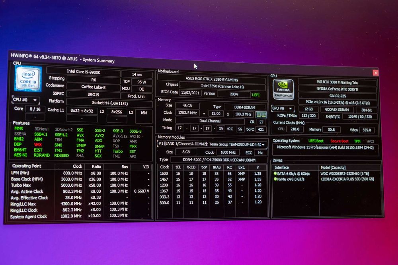Close the System Summary window
This screenshot has height=265, width=398.
coord(375,73)
